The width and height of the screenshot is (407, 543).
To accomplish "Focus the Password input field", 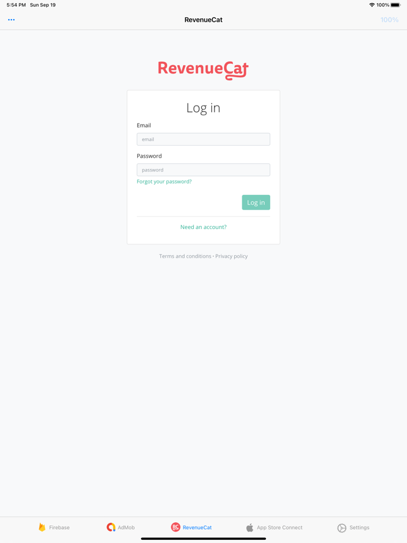I will (203, 170).
